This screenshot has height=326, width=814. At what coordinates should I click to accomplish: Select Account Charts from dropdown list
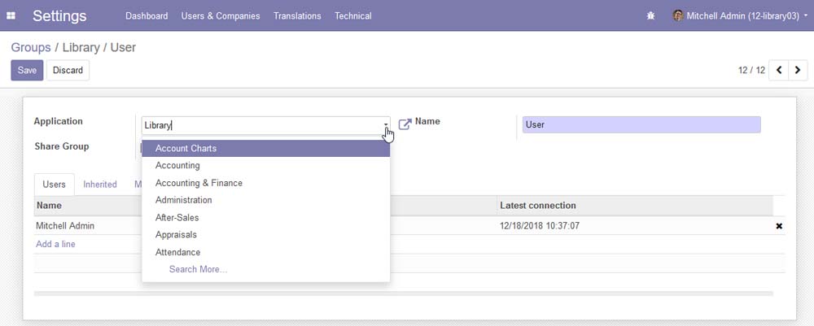(x=186, y=149)
